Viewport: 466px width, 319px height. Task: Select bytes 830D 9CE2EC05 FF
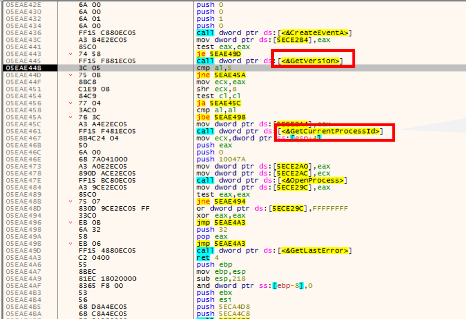[x=114, y=209]
